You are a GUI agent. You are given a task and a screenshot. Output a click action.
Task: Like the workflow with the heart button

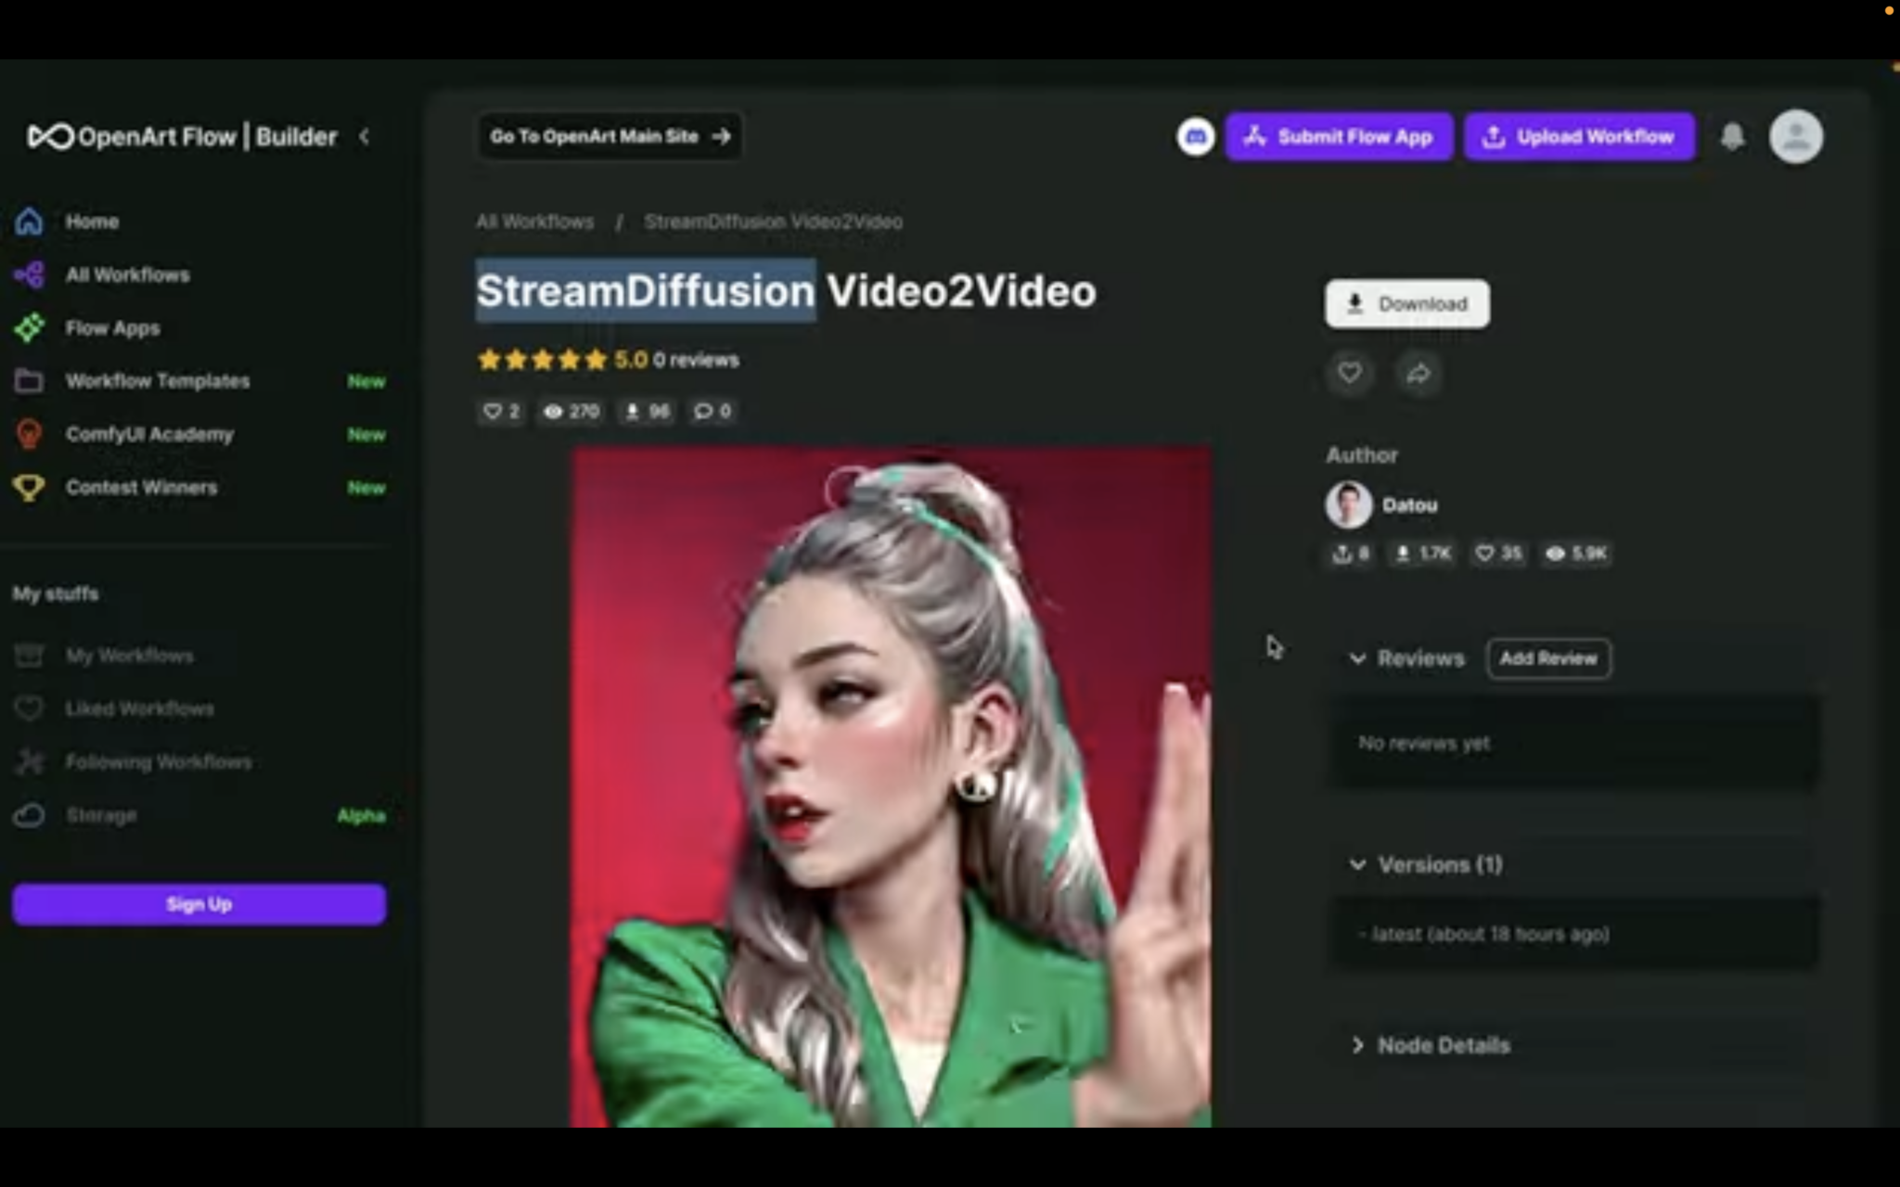tap(1350, 373)
